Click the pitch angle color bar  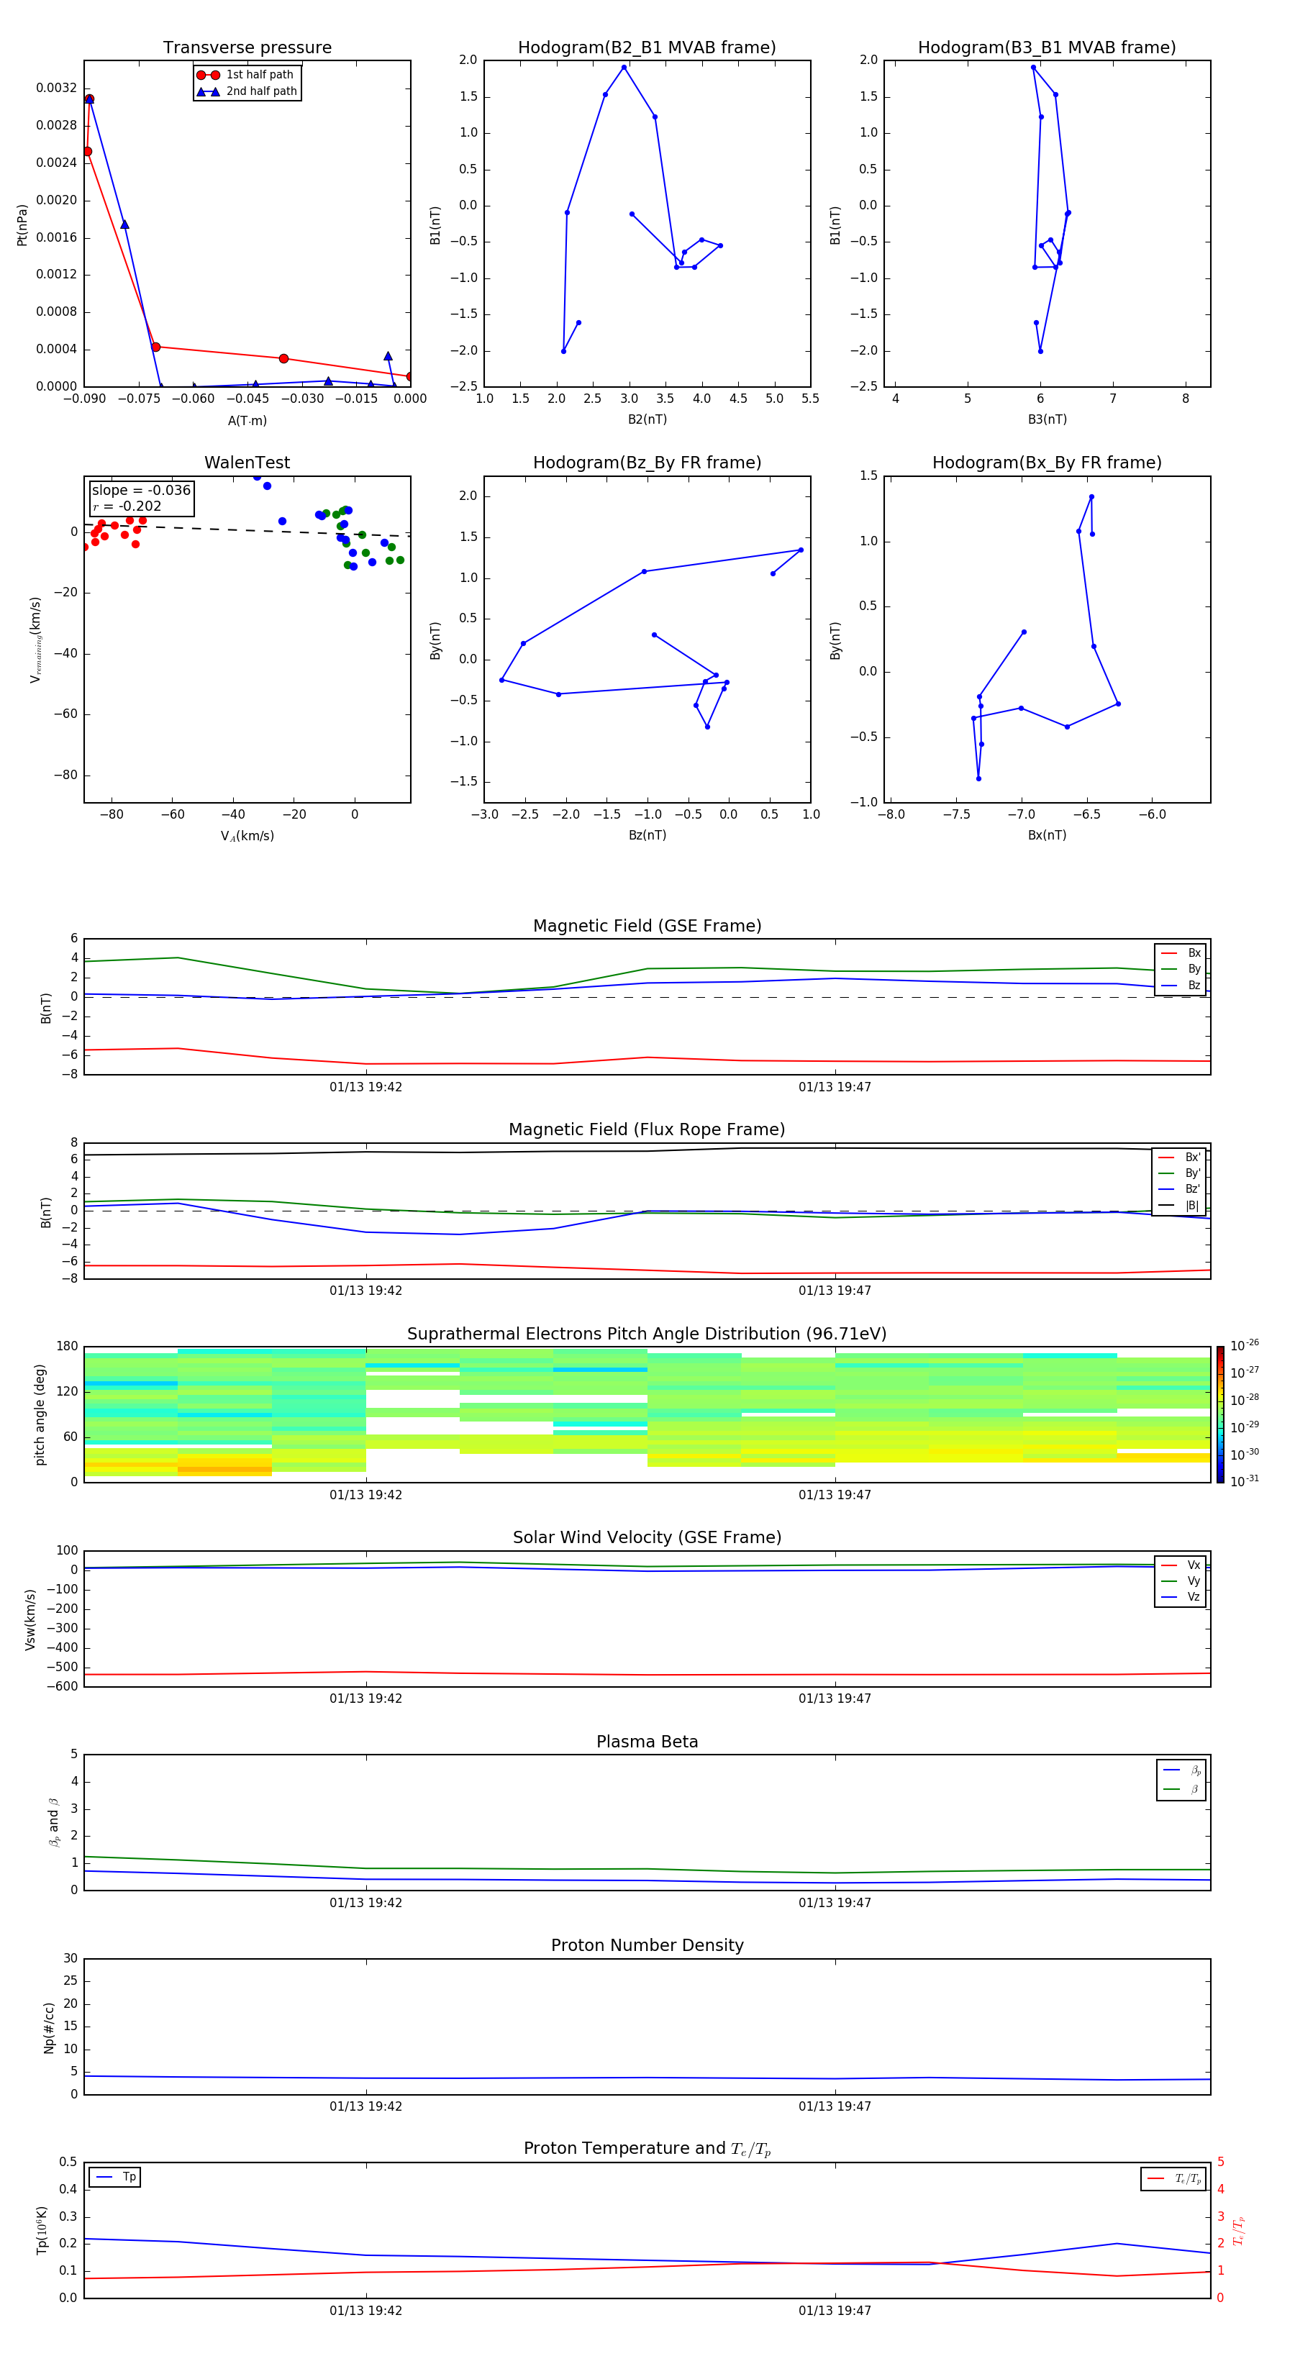[1219, 1414]
